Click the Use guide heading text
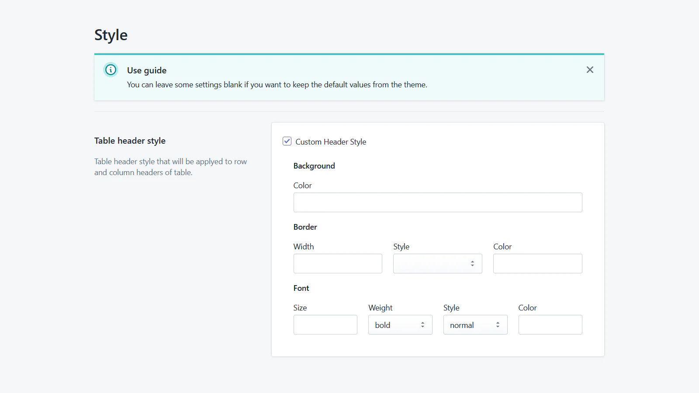Screen dimensions: 699x393 coord(146,70)
